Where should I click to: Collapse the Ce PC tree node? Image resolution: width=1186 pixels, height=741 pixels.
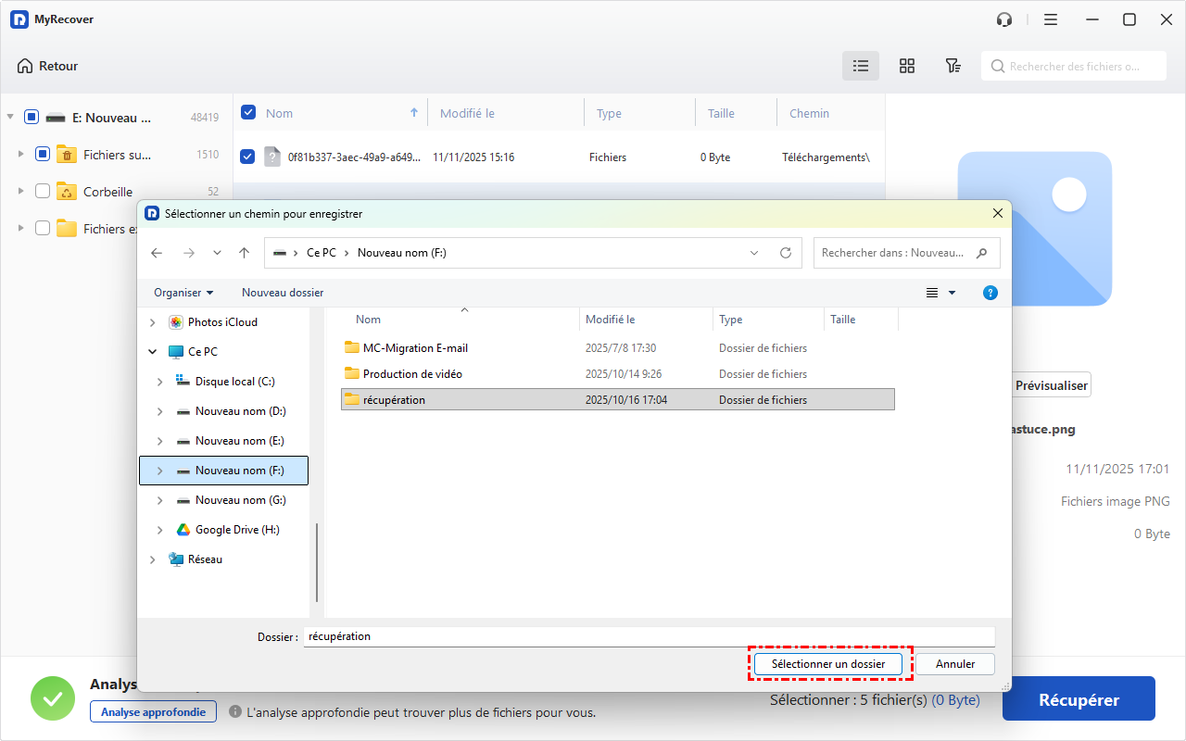click(x=153, y=352)
